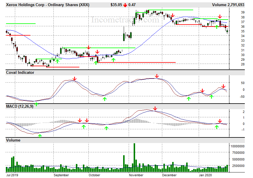Click the 32 price axis label
The width and height of the screenshot is (253, 178).
[x=243, y=45]
